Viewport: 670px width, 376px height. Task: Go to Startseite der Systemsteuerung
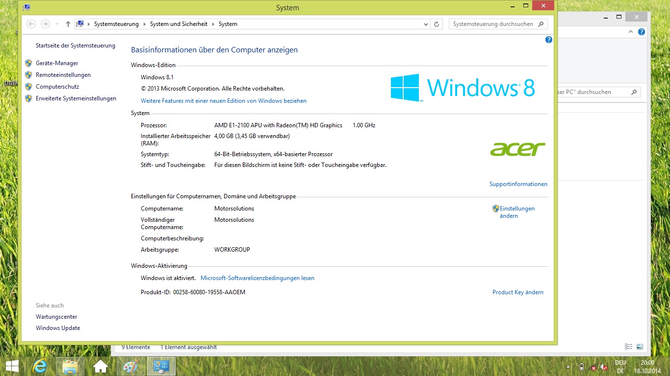[x=76, y=46]
